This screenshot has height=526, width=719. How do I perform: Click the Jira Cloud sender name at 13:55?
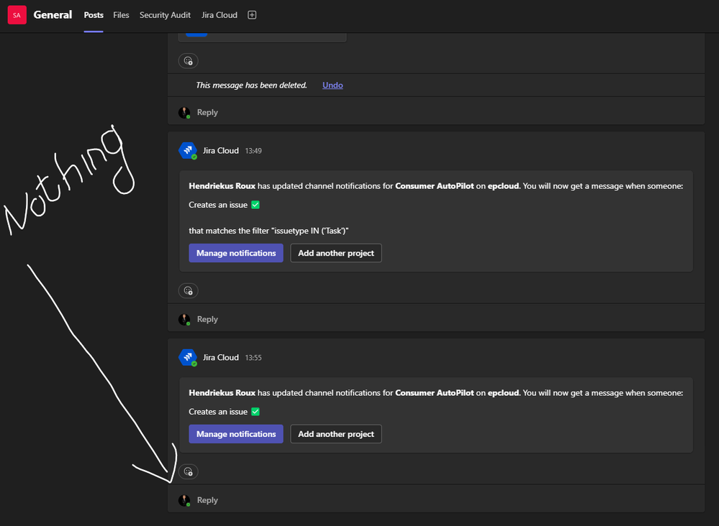point(221,358)
